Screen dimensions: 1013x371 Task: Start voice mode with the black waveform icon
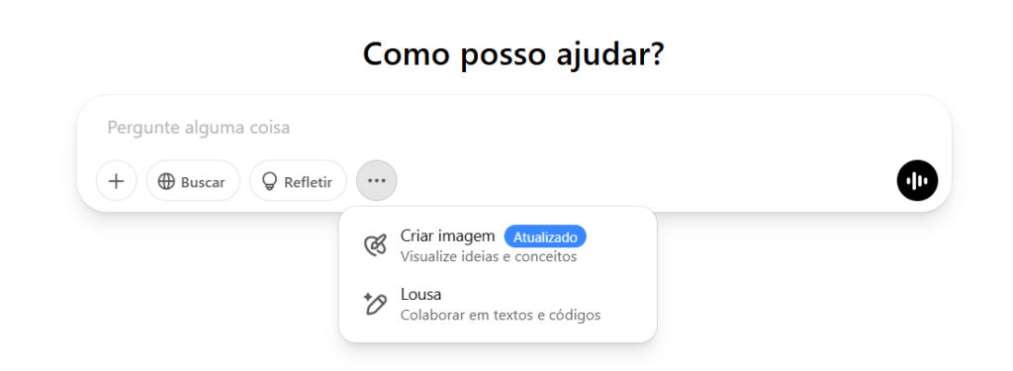[x=917, y=180]
